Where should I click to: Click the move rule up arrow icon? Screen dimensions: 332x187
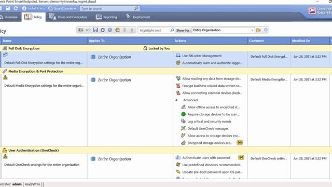pyautogui.click(x=125, y=30)
